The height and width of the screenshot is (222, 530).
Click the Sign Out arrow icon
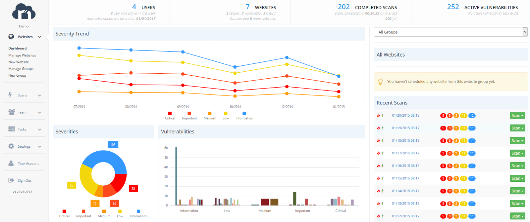point(11,180)
